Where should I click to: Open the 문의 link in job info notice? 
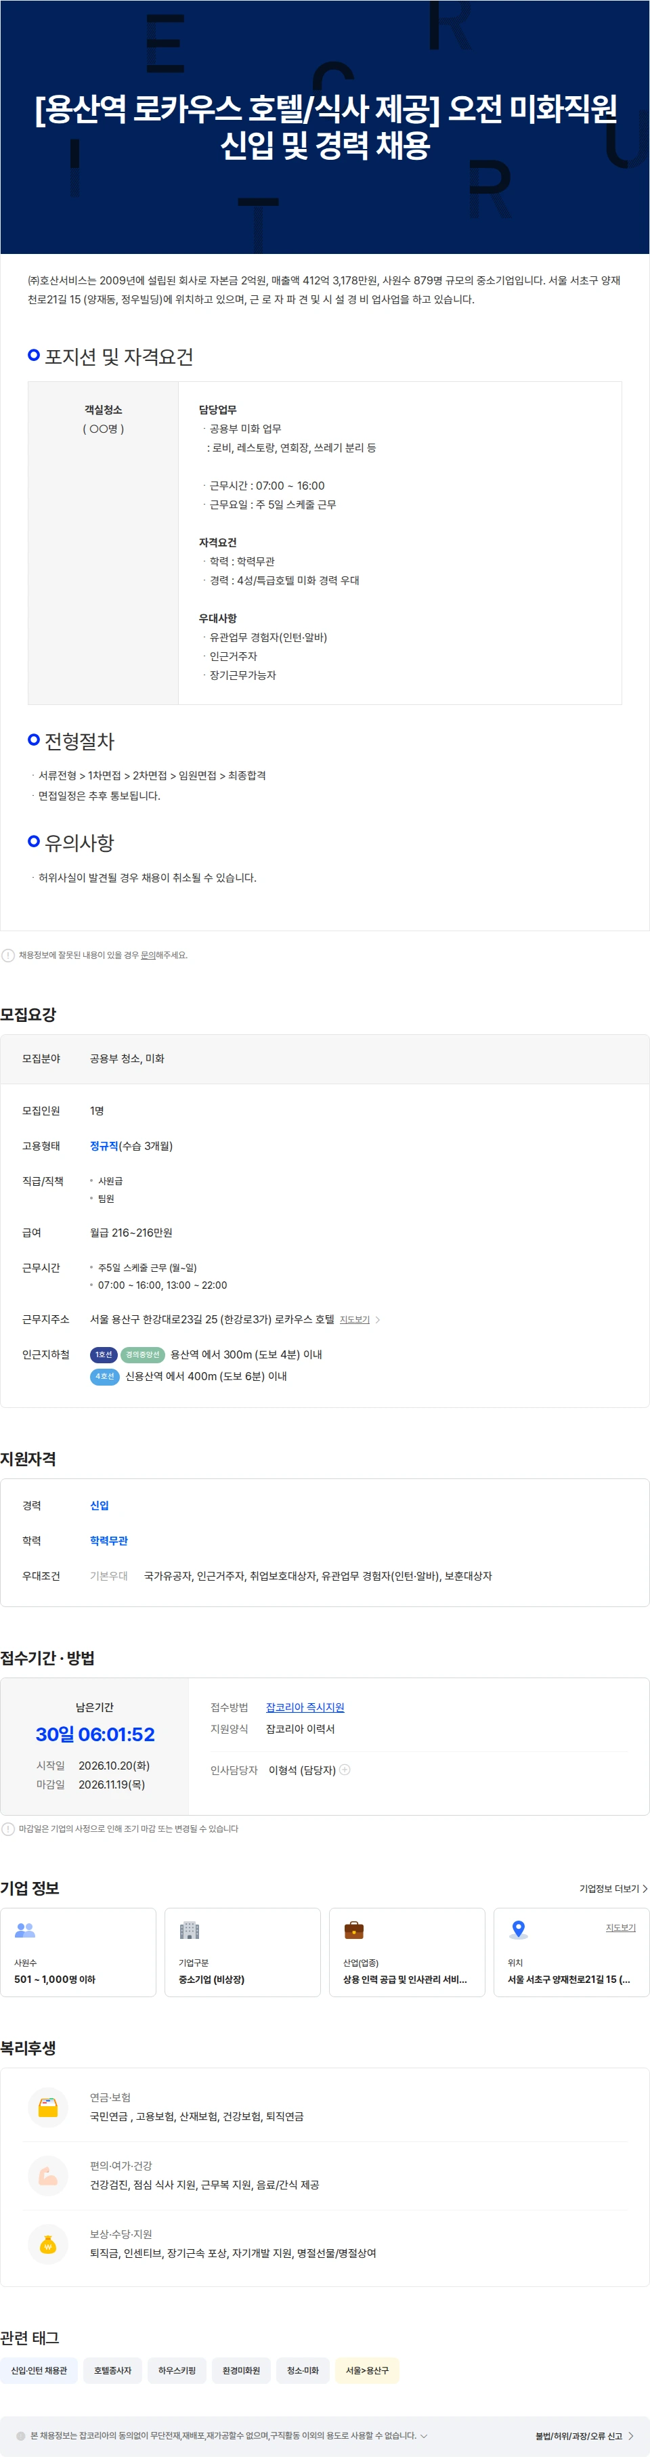point(148,955)
